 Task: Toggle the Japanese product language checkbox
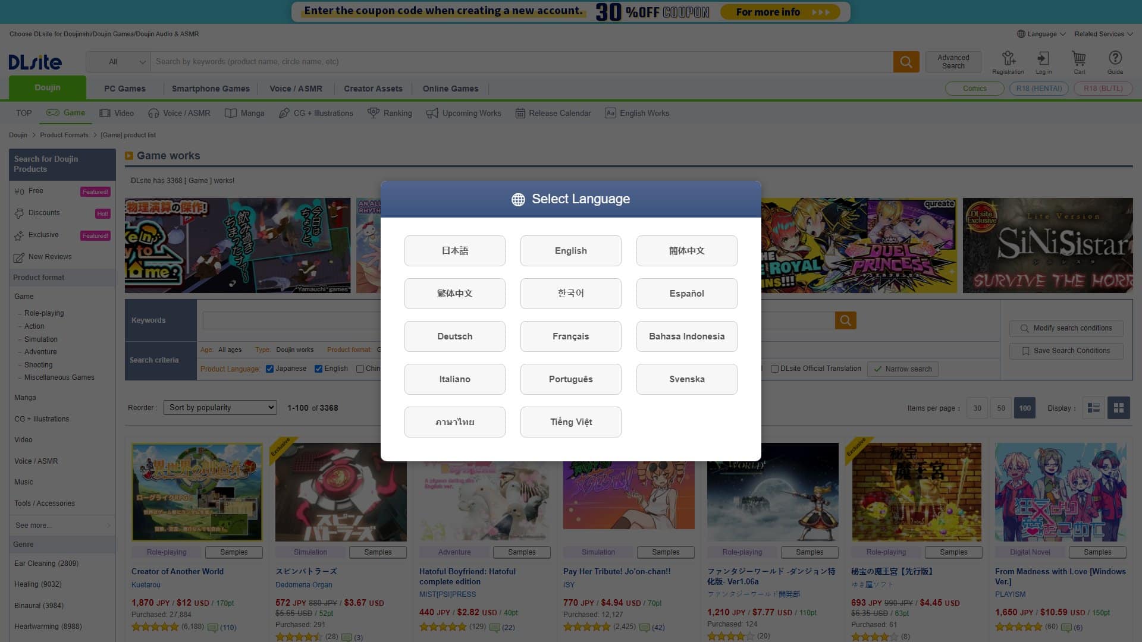pyautogui.click(x=269, y=369)
